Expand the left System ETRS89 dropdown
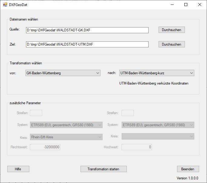 (66, 125)
